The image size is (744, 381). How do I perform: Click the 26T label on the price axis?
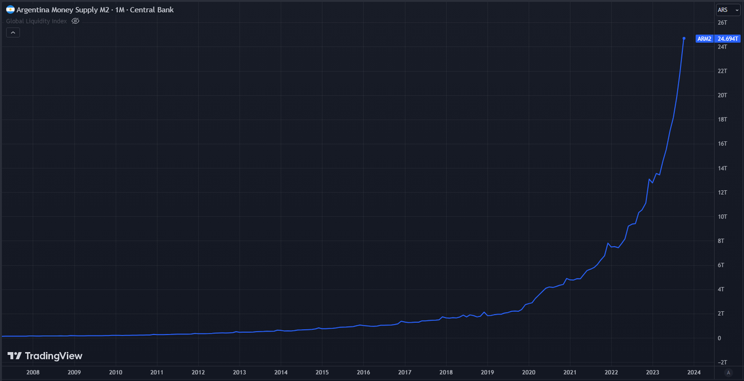pos(722,23)
